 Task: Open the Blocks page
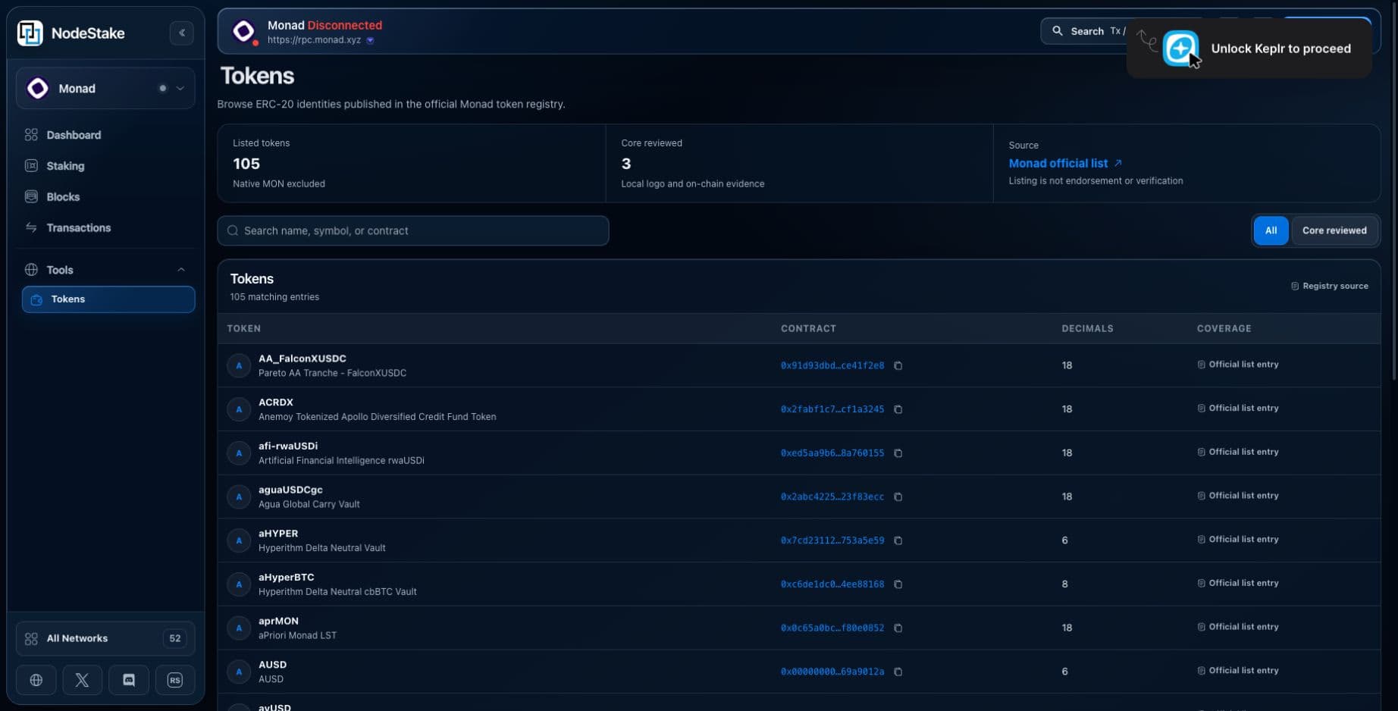tap(63, 197)
